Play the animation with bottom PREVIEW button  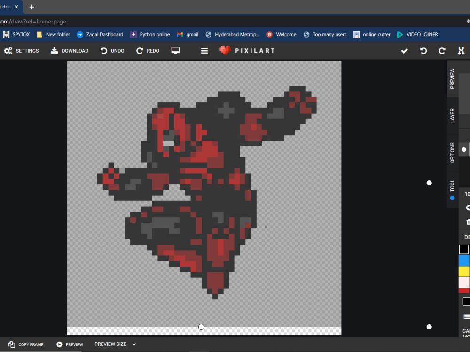click(x=70, y=344)
